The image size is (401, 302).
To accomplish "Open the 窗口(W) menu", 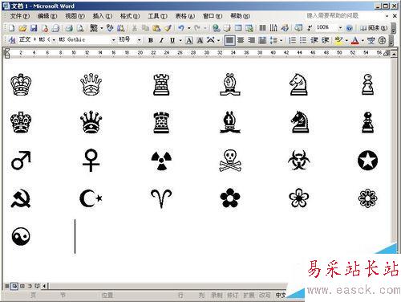I will click(213, 16).
